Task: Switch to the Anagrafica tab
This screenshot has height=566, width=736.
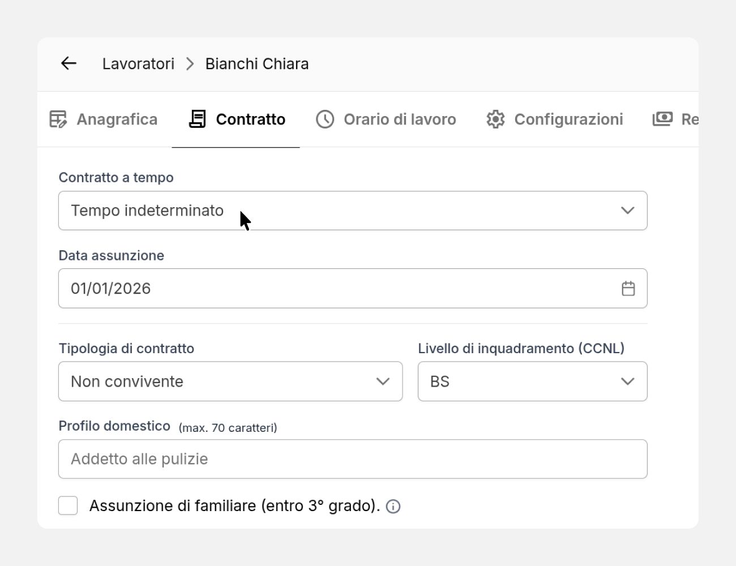Action: point(117,119)
